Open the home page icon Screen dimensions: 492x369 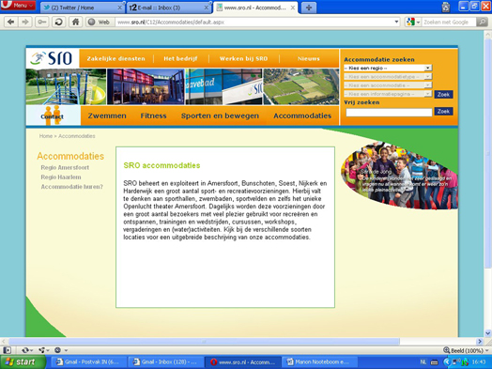(76, 22)
